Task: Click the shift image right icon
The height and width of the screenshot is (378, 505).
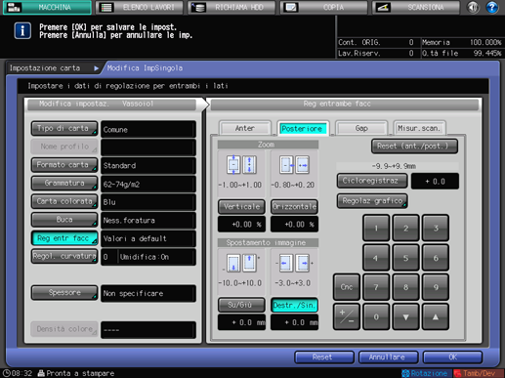Action: [303, 263]
